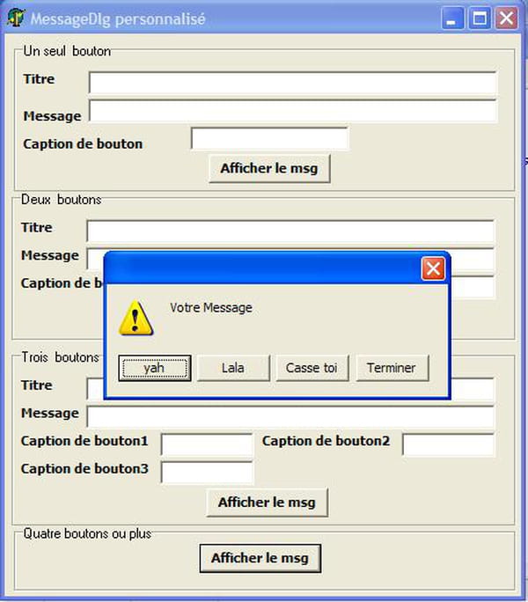This screenshot has height=602, width=528.
Task: Focus the 'Caption de bouton2' input field
Action: point(448,444)
